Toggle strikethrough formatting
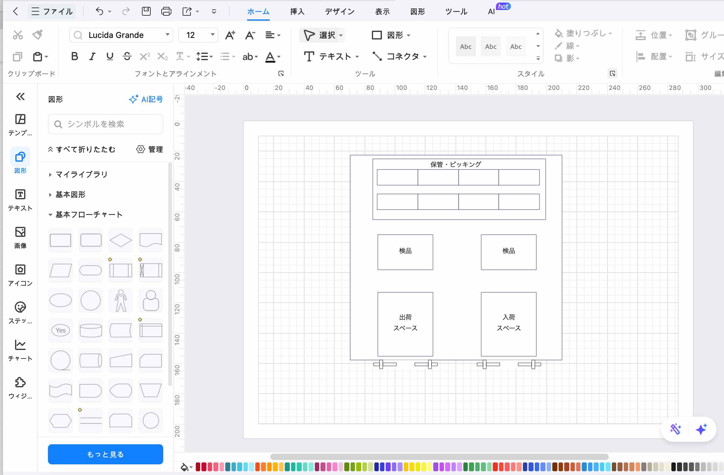724x475 pixels. pos(127,56)
